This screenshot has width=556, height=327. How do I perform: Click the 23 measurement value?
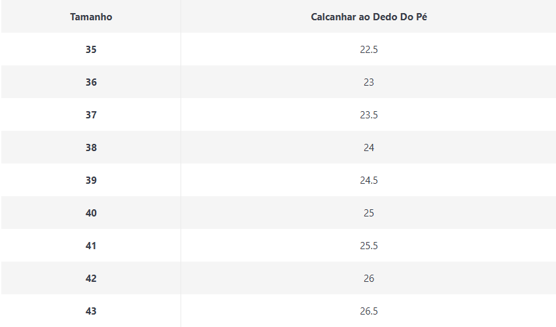pyautogui.click(x=369, y=82)
